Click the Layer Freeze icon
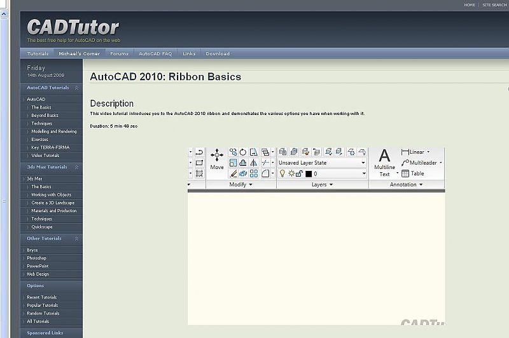Screen dimensions: 509x338 tap(351, 152)
